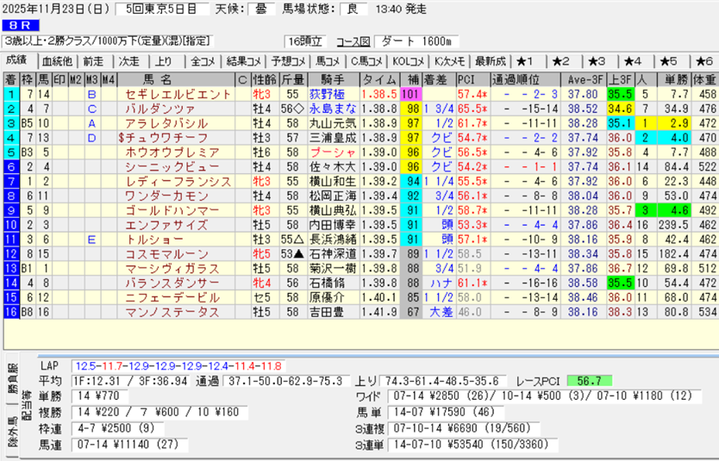Switch to the ★1 tab
Viewport: 719px width, 461px height.
[x=526, y=61]
